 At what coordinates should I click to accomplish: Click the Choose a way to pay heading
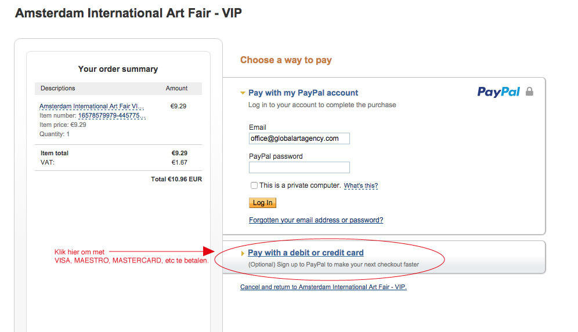point(286,60)
